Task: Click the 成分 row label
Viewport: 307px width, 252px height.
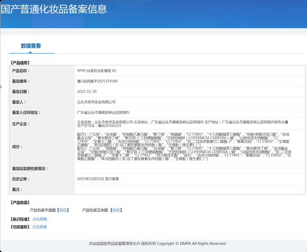Action: click(17, 147)
